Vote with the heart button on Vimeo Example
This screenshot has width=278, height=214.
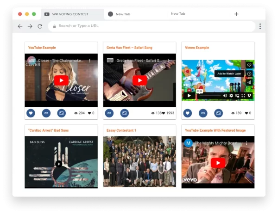click(188, 113)
